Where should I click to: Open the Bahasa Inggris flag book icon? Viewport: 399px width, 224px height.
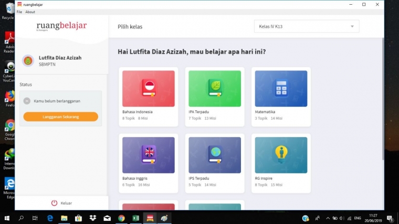[149, 154]
